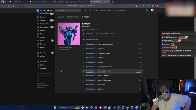Adjust the track volume slider
The height and width of the screenshot is (110, 196).
pos(139,72)
